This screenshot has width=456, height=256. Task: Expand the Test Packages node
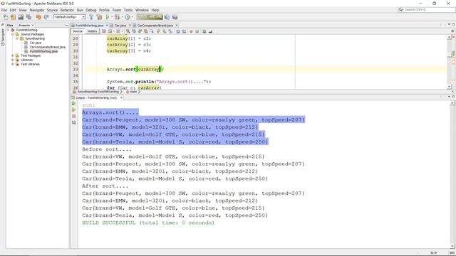click(13, 55)
